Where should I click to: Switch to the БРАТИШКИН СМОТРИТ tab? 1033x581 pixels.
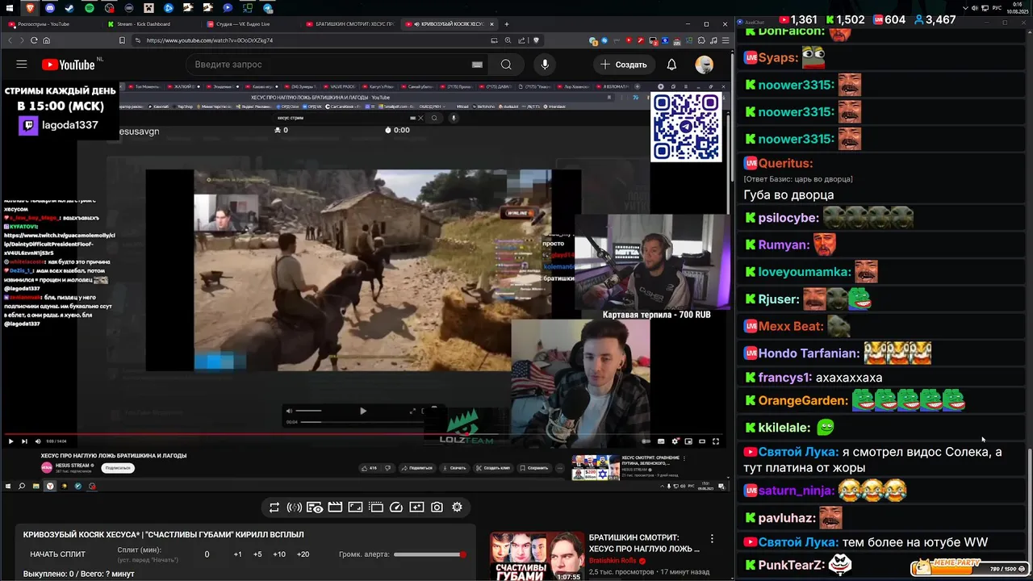(x=351, y=24)
